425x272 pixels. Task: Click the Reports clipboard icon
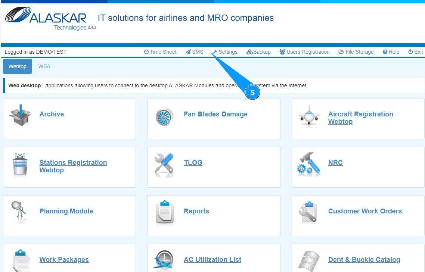165,213
